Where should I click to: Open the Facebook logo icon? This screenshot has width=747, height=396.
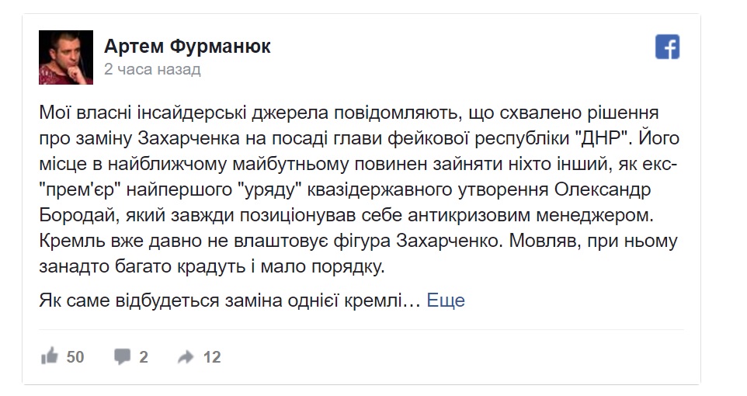[667, 47]
